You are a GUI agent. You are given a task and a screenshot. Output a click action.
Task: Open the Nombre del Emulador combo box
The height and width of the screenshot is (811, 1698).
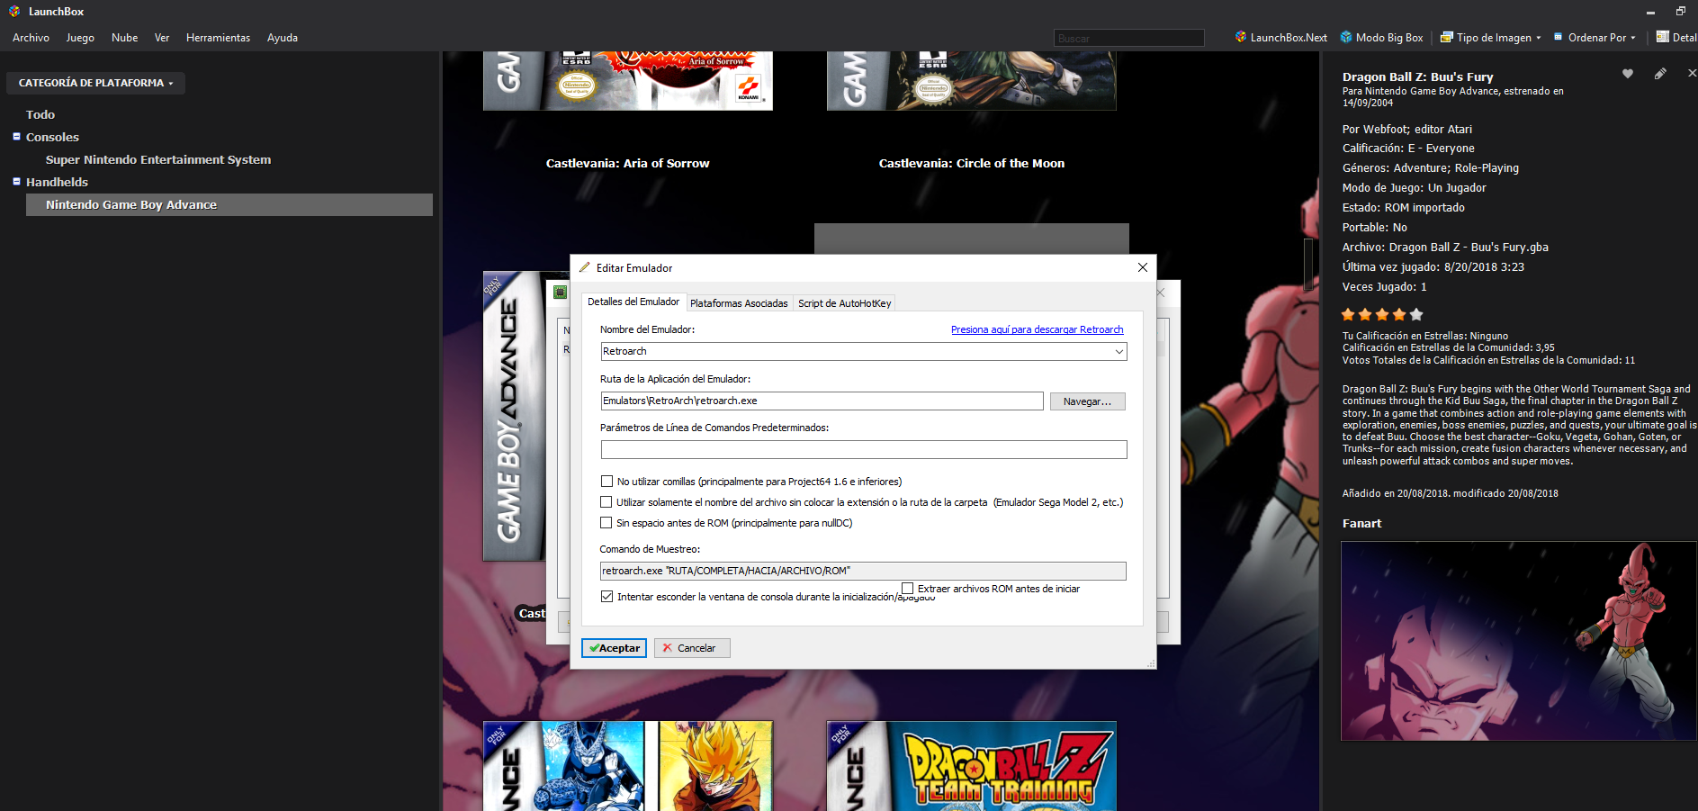click(864, 352)
